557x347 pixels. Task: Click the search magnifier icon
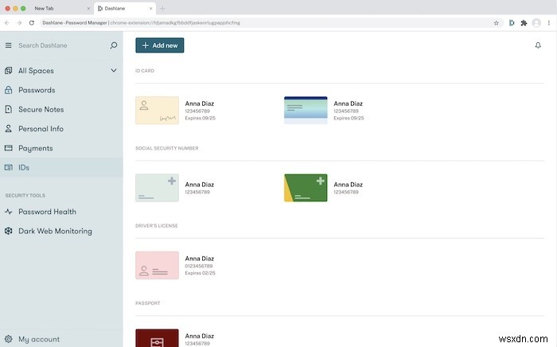point(113,45)
